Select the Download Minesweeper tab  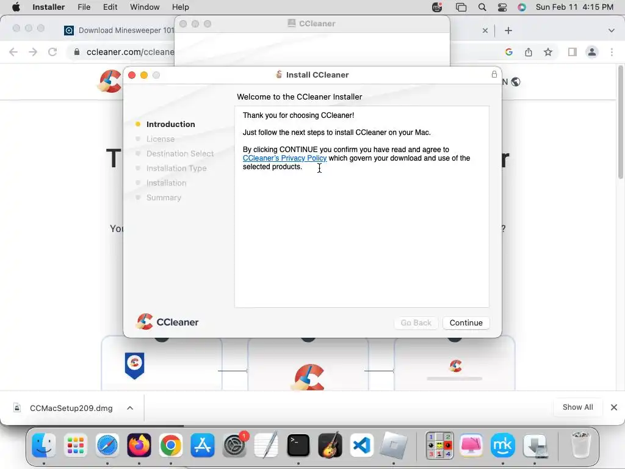click(x=119, y=31)
